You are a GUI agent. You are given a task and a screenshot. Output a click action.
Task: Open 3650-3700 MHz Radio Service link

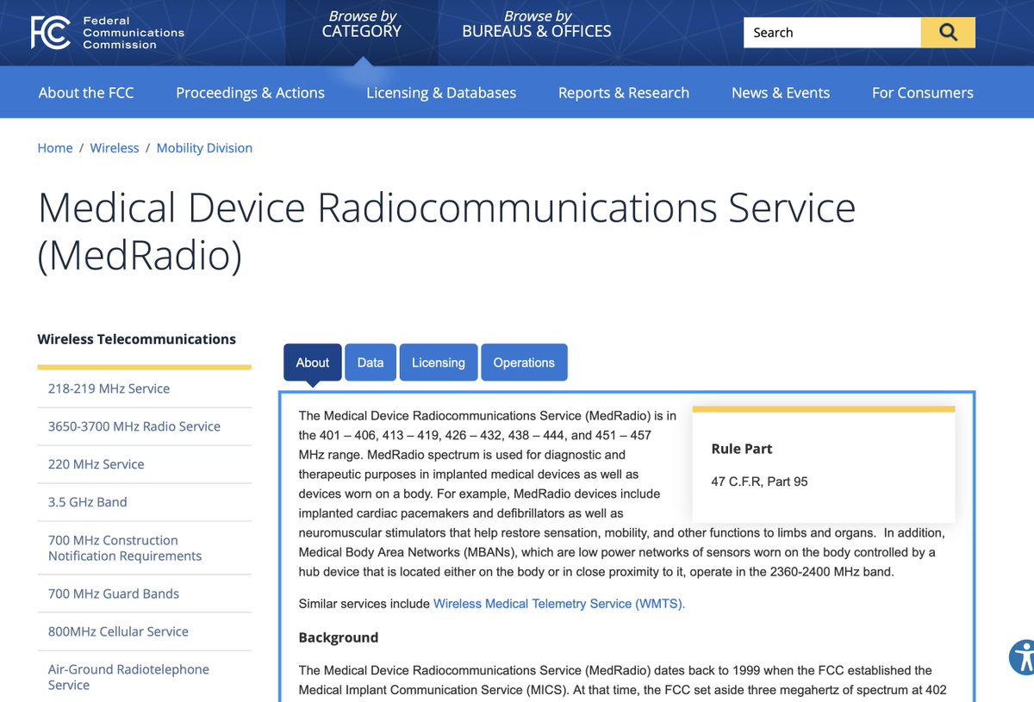click(134, 426)
